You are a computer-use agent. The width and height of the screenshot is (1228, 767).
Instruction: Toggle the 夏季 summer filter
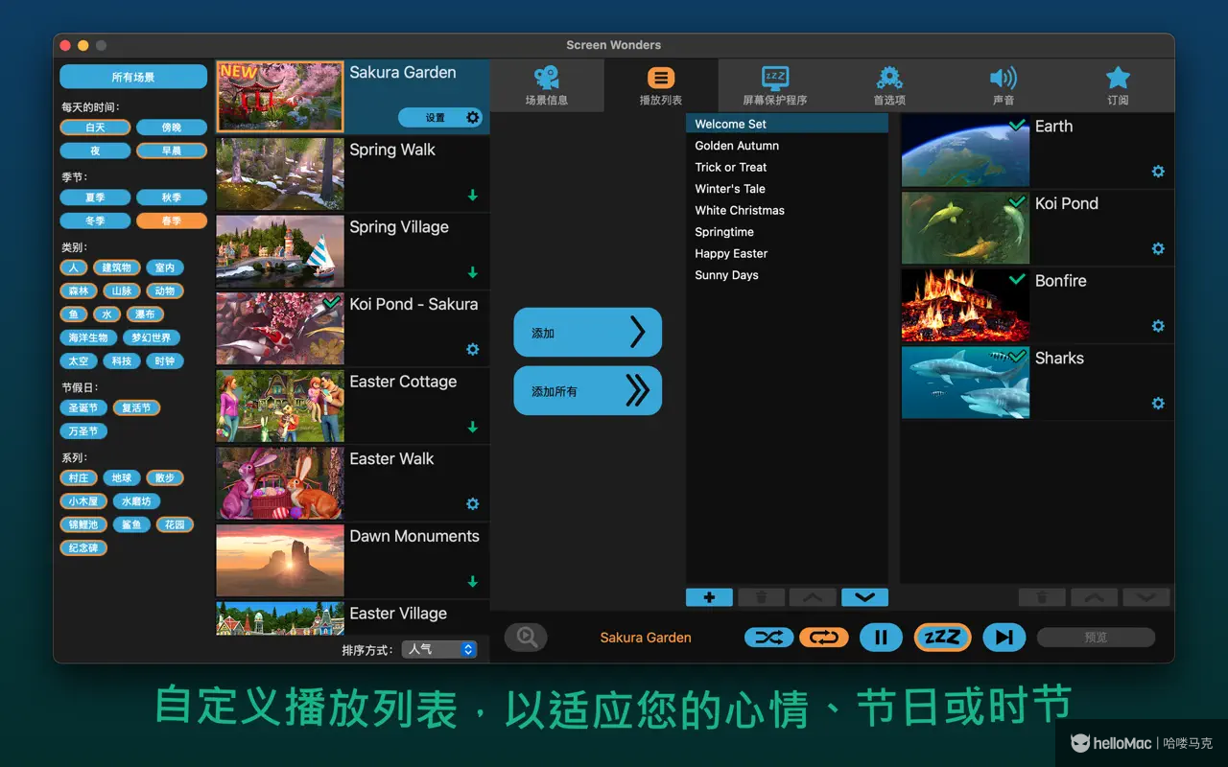[x=95, y=198]
